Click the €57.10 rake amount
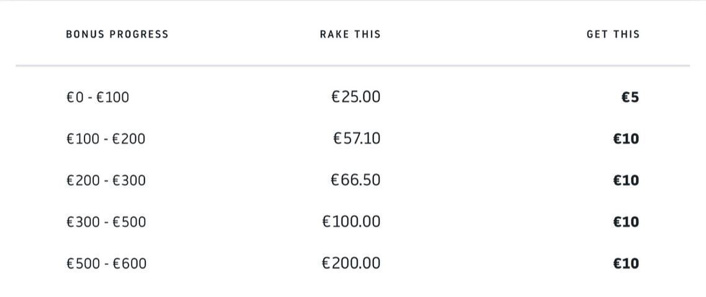 pos(357,138)
